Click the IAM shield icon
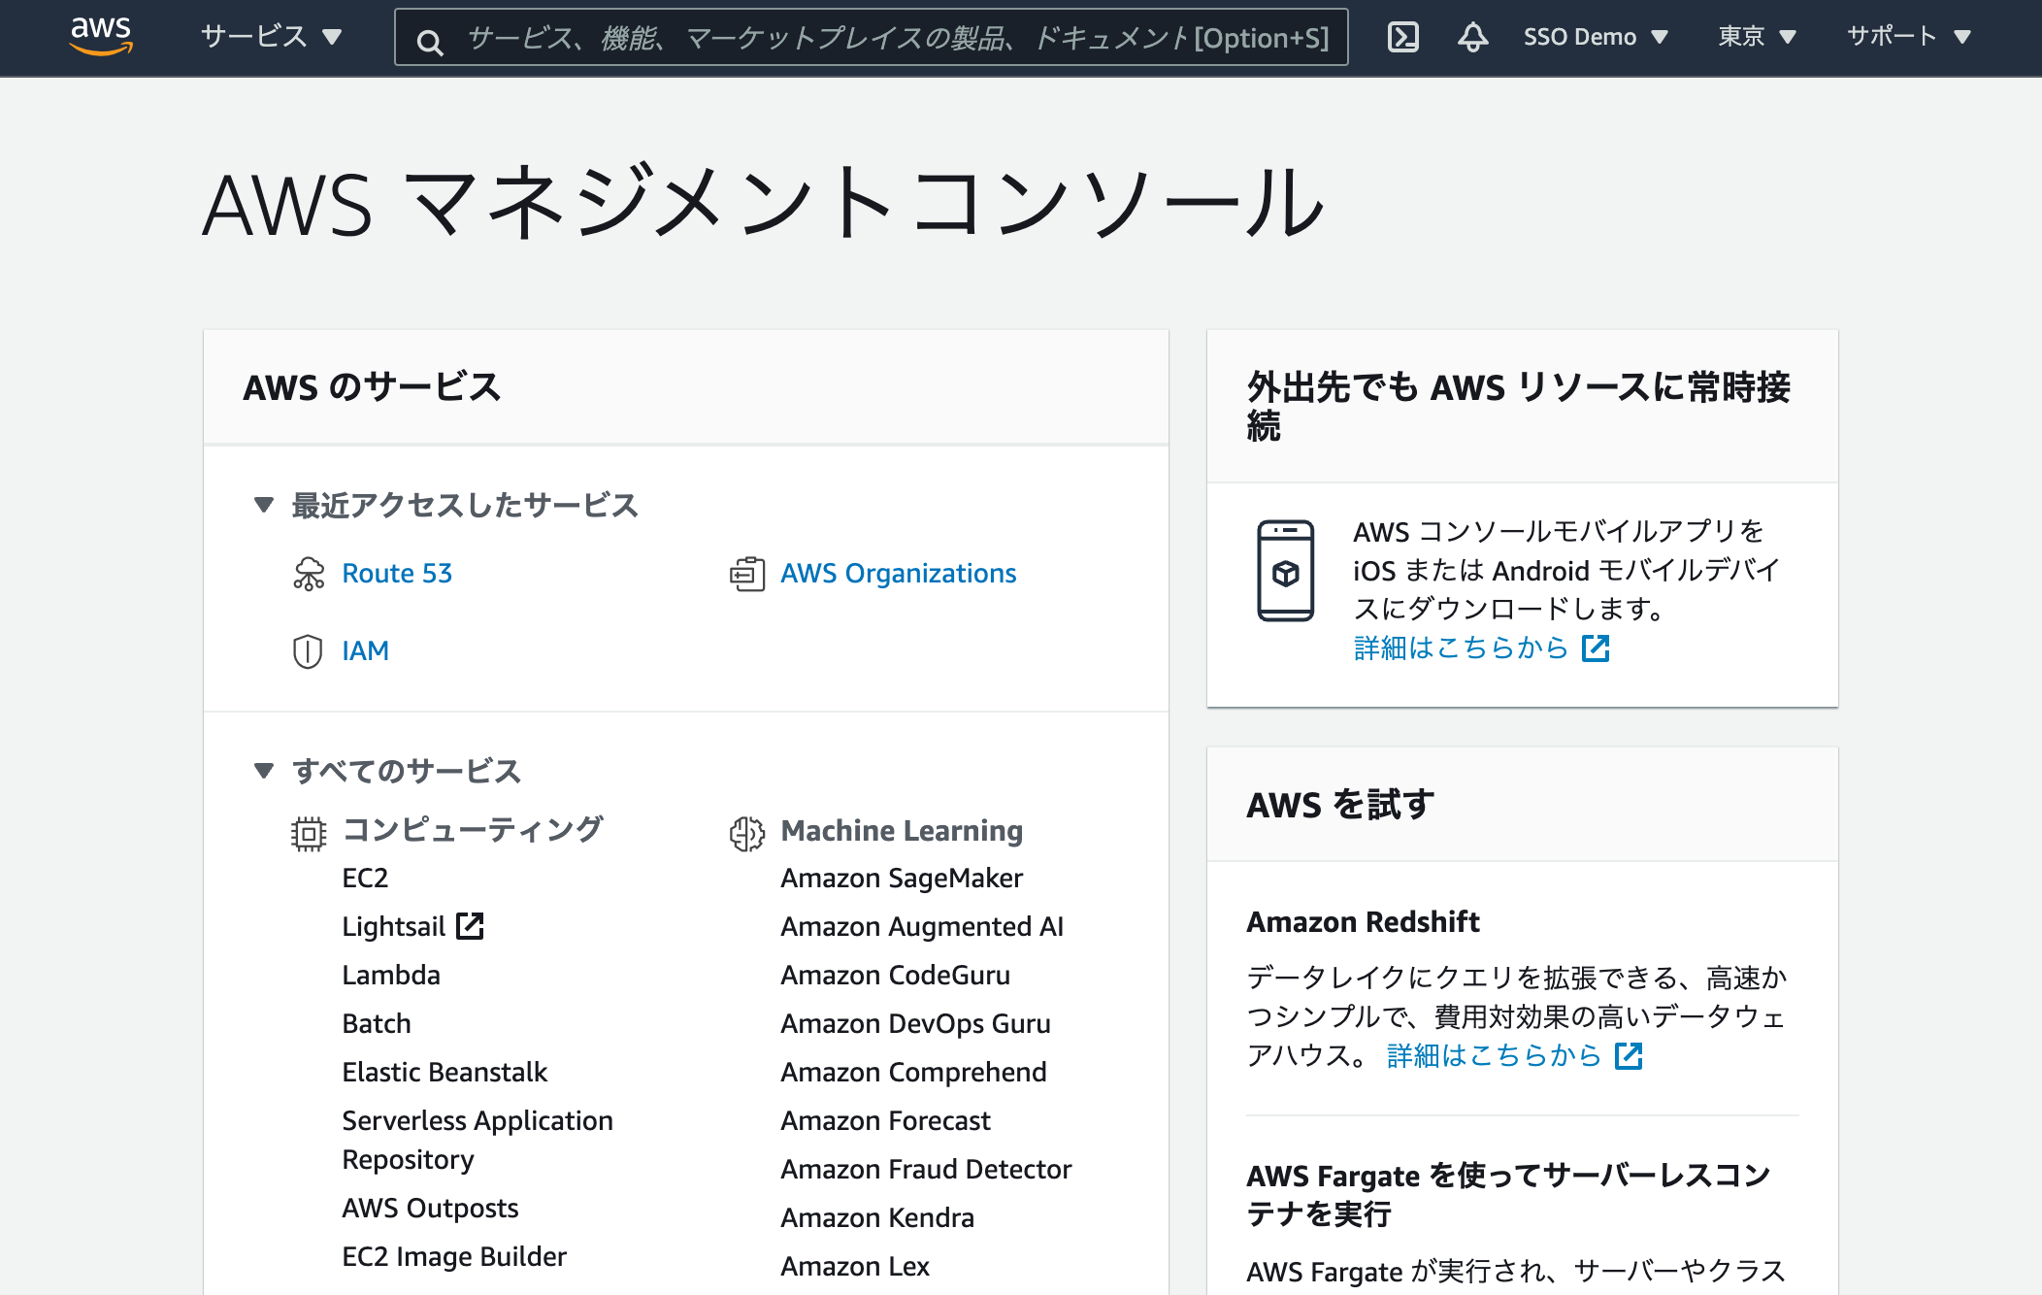Viewport: 2042px width, 1295px height. (x=308, y=651)
